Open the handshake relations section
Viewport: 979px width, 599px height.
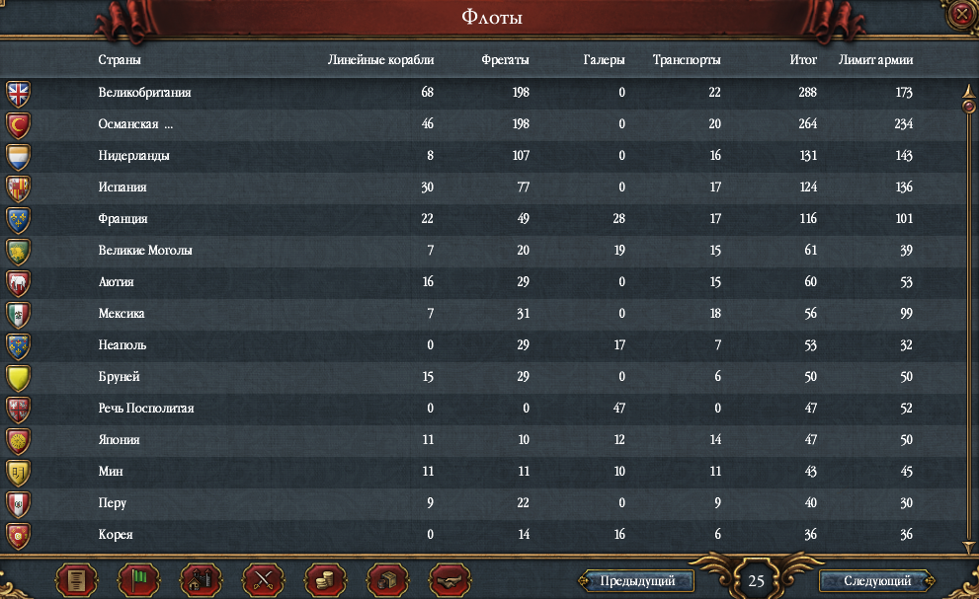click(449, 580)
